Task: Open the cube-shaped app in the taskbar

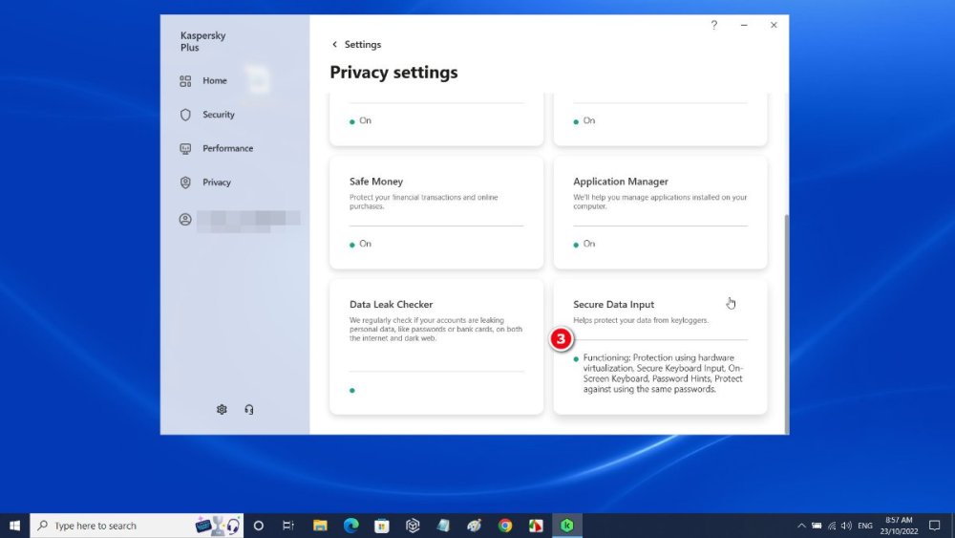Action: point(413,526)
